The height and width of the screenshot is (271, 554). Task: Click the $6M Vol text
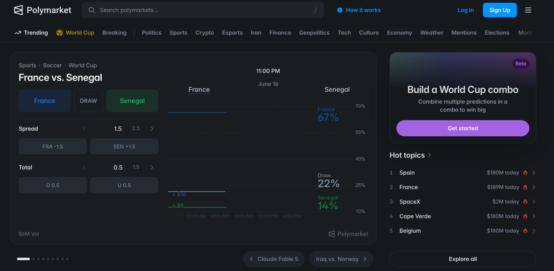click(29, 234)
